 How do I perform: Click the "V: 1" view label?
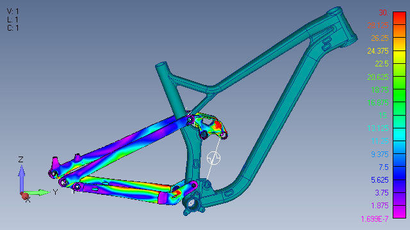pyautogui.click(x=13, y=11)
